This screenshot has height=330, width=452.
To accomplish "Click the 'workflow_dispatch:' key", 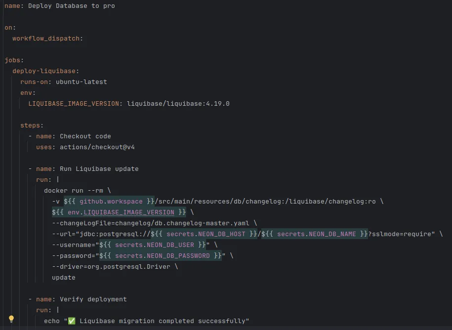I will coord(47,39).
